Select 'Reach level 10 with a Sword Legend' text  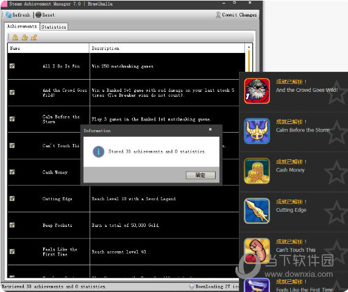click(x=134, y=199)
